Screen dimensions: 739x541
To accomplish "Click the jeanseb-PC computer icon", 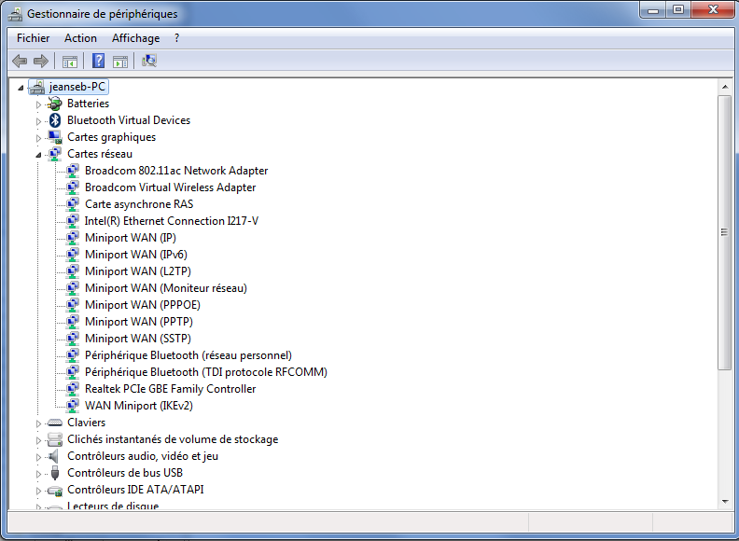I will point(36,87).
